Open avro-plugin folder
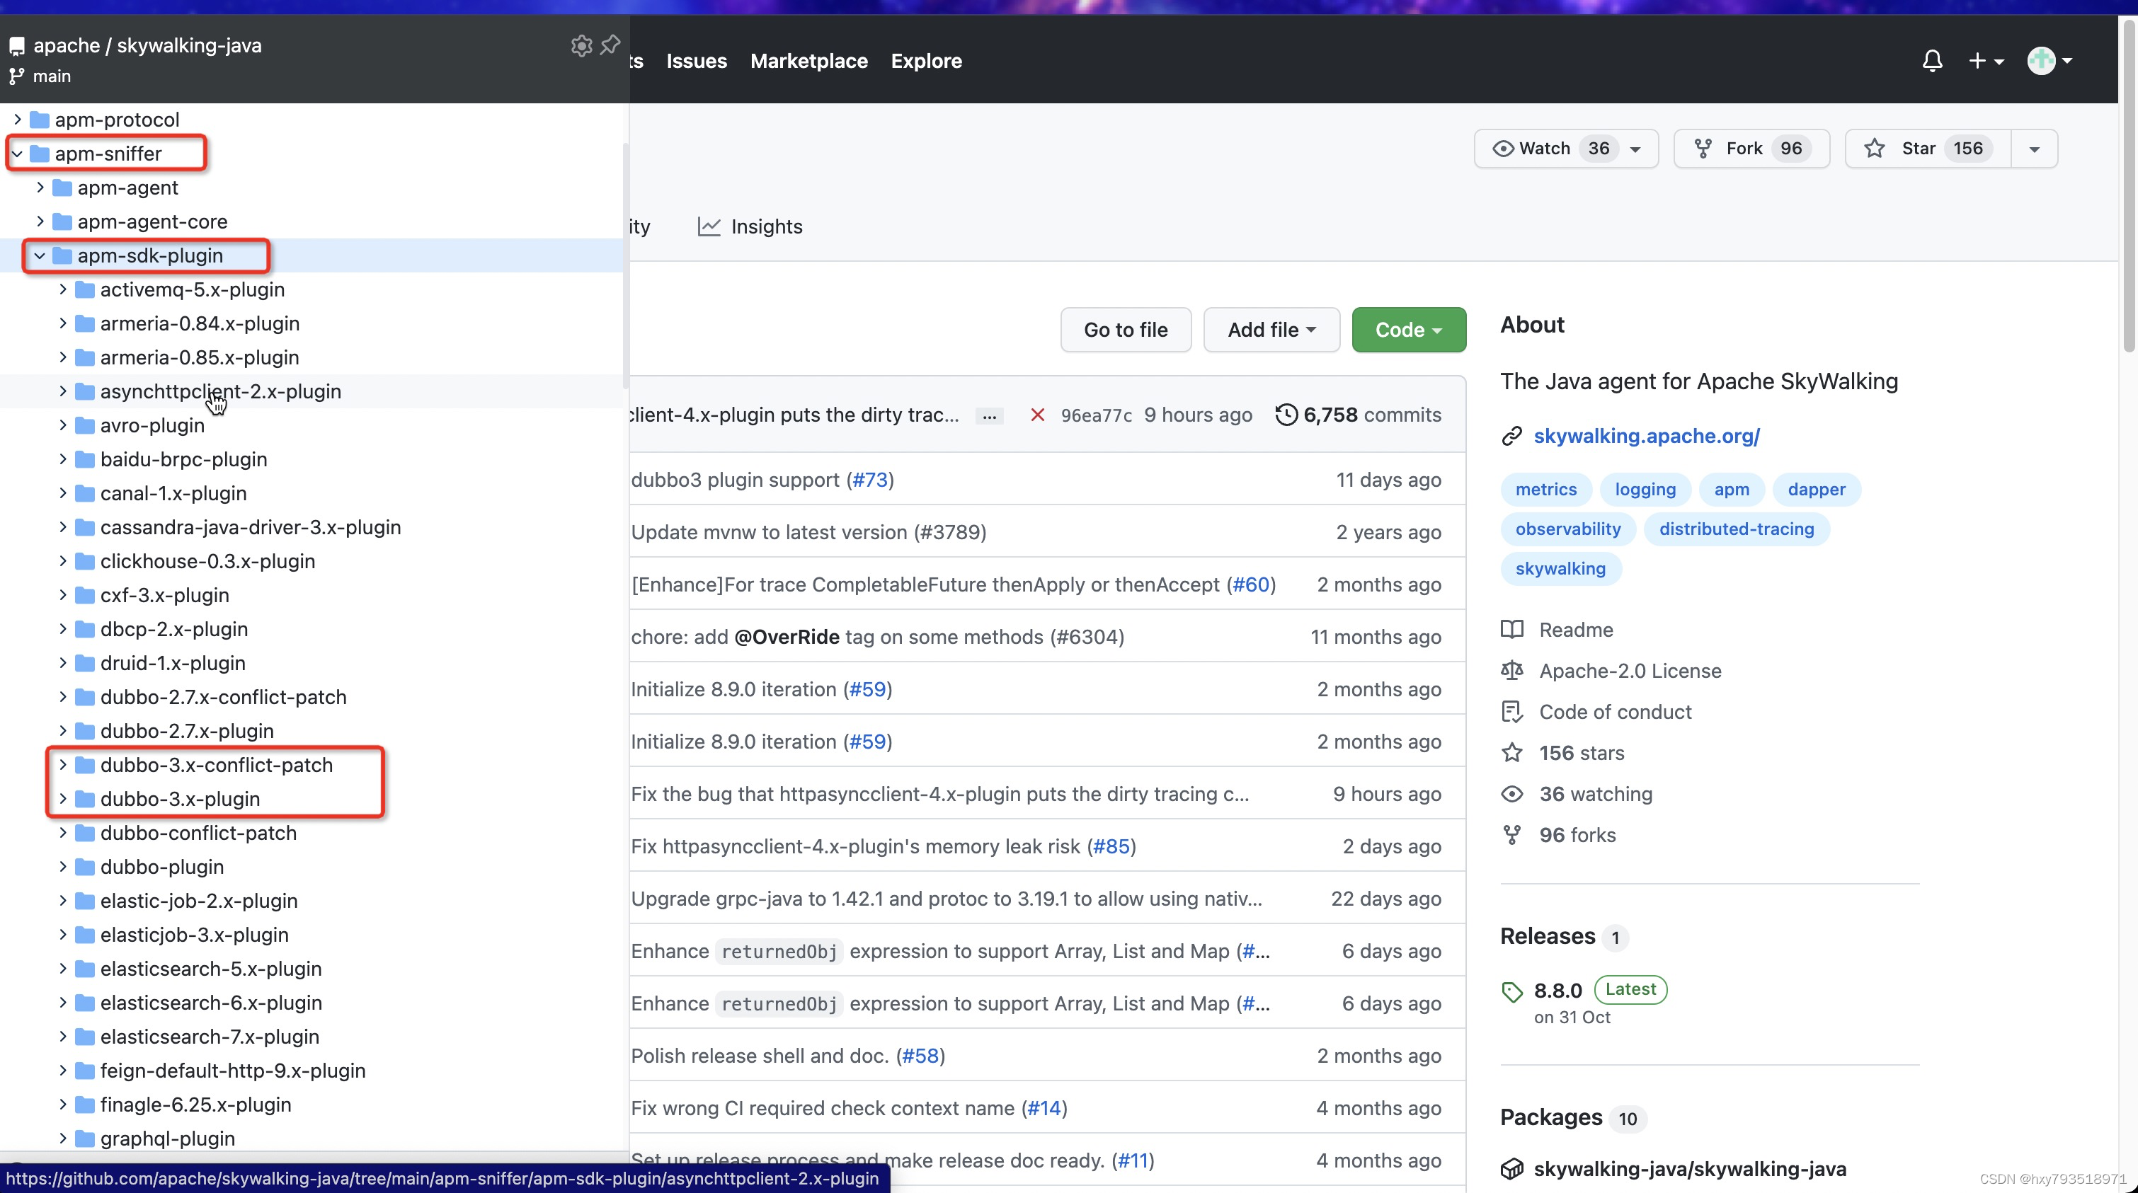The image size is (2138, 1193). coord(152,425)
